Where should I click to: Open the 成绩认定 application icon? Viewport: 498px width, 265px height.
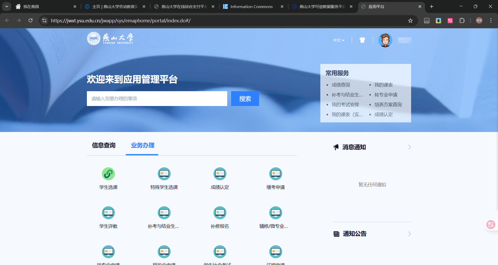pos(220,174)
